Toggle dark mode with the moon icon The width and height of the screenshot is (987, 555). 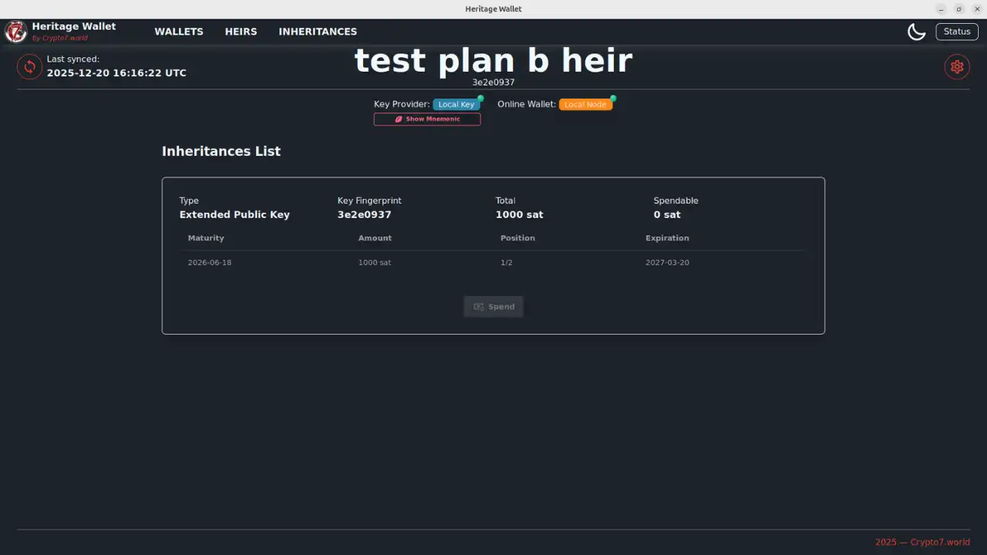pyautogui.click(x=916, y=32)
